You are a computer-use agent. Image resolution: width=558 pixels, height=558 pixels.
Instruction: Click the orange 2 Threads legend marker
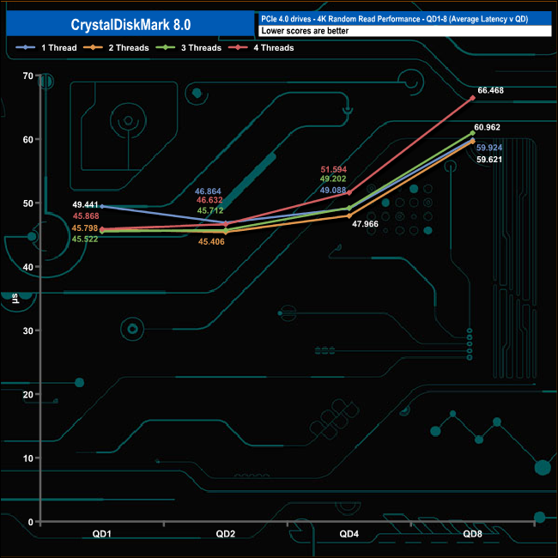click(x=93, y=47)
